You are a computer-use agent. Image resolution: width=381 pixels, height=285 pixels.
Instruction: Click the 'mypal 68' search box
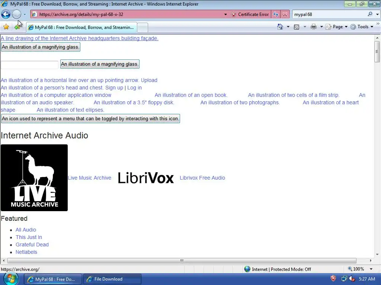(329, 14)
